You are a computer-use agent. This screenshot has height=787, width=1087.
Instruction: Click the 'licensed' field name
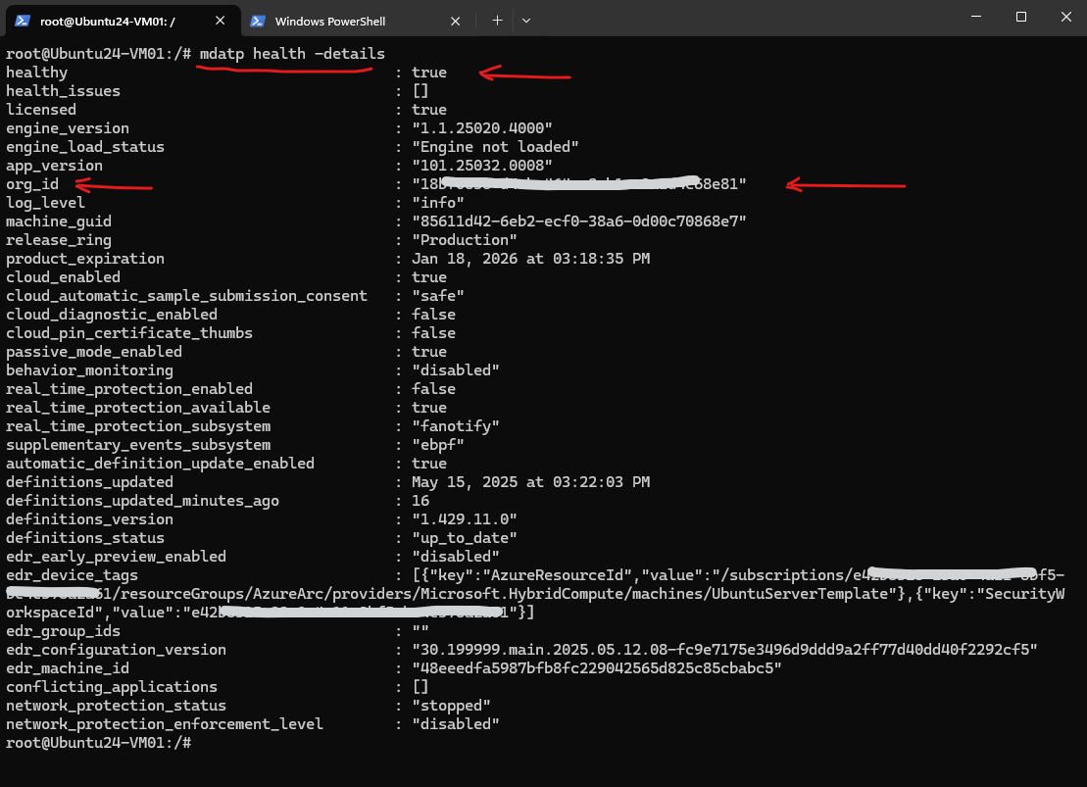[x=41, y=110]
